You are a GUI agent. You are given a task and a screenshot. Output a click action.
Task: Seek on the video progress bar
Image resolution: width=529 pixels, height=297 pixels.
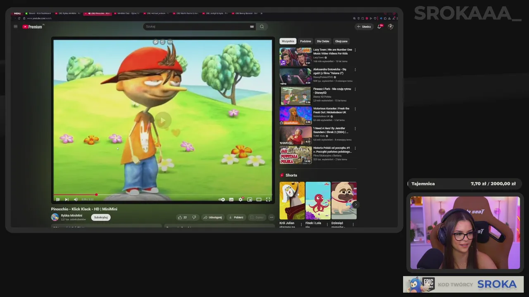[x=163, y=195]
